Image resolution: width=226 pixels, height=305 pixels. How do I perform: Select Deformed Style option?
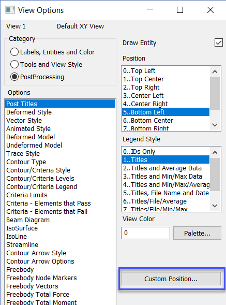click(x=60, y=112)
